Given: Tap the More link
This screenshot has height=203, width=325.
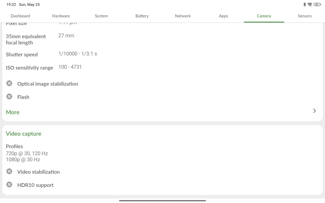Looking at the screenshot, I should pyautogui.click(x=13, y=112).
